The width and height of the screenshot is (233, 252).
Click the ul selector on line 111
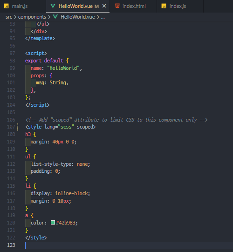[28, 157]
